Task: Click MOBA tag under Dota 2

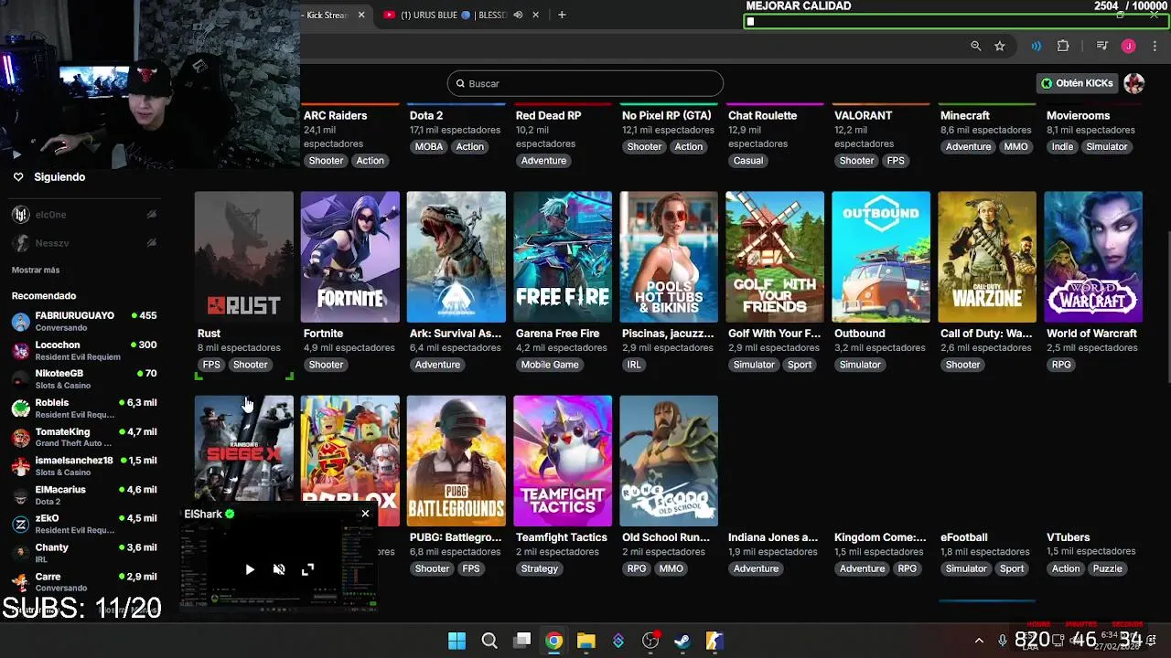Action: [428, 147]
